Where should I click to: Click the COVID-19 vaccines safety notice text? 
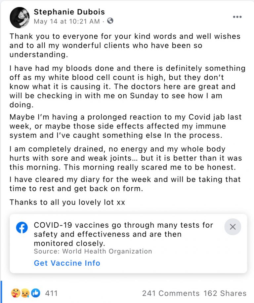coord(123,234)
